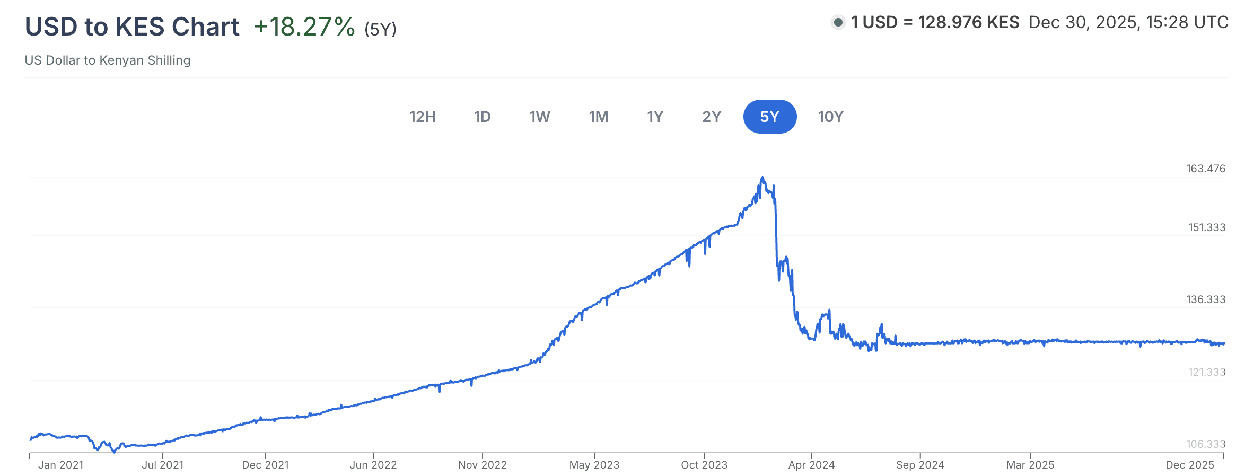Click the Jan 2021 axis label

click(60, 465)
